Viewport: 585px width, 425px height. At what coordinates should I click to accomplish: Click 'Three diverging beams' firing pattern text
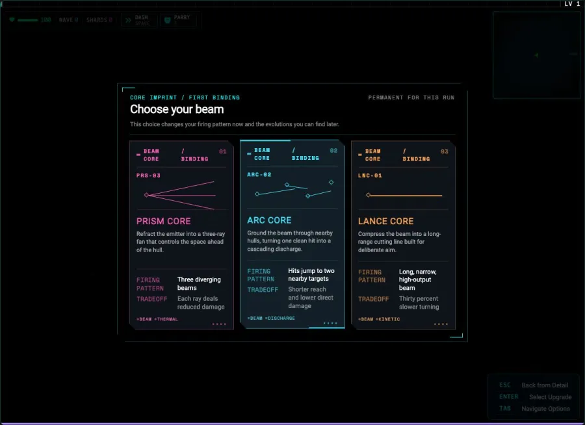tap(200, 283)
